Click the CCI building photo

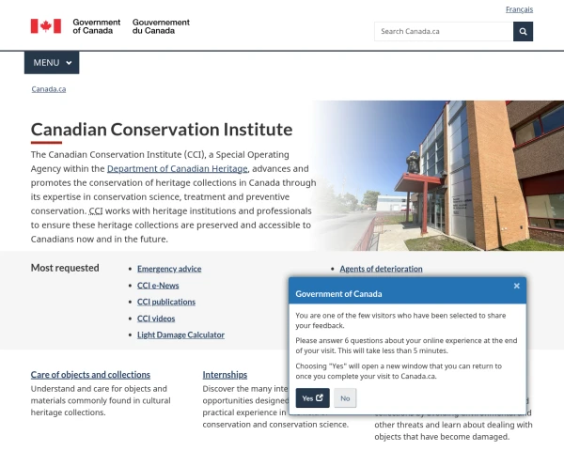(x=441, y=176)
